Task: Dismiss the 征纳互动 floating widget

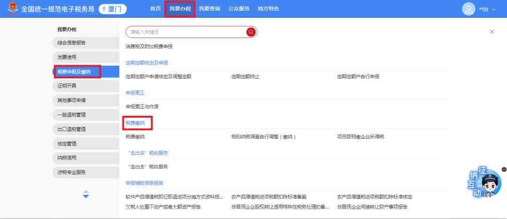Action: click(504, 169)
